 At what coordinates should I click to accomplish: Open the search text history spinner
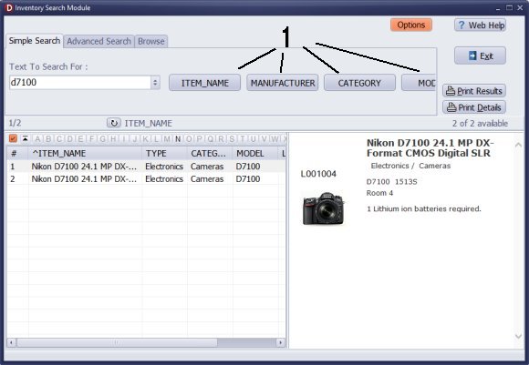tap(155, 83)
